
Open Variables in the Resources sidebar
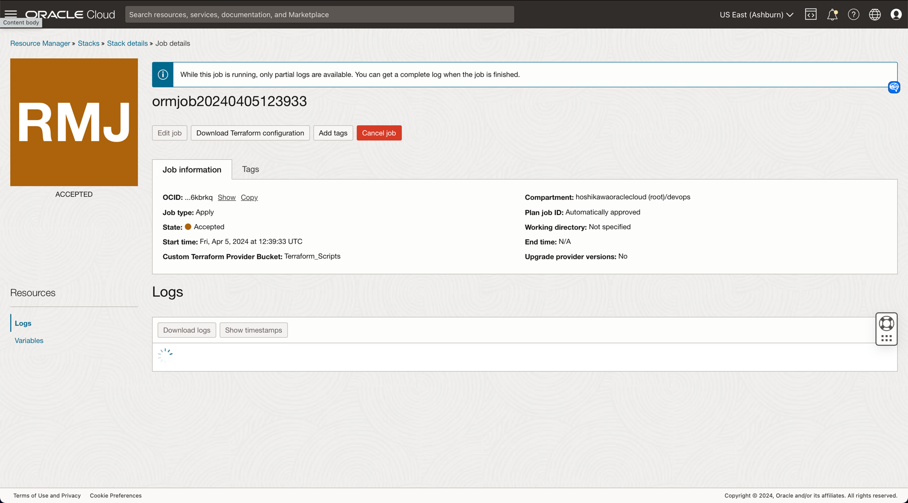[x=29, y=341]
